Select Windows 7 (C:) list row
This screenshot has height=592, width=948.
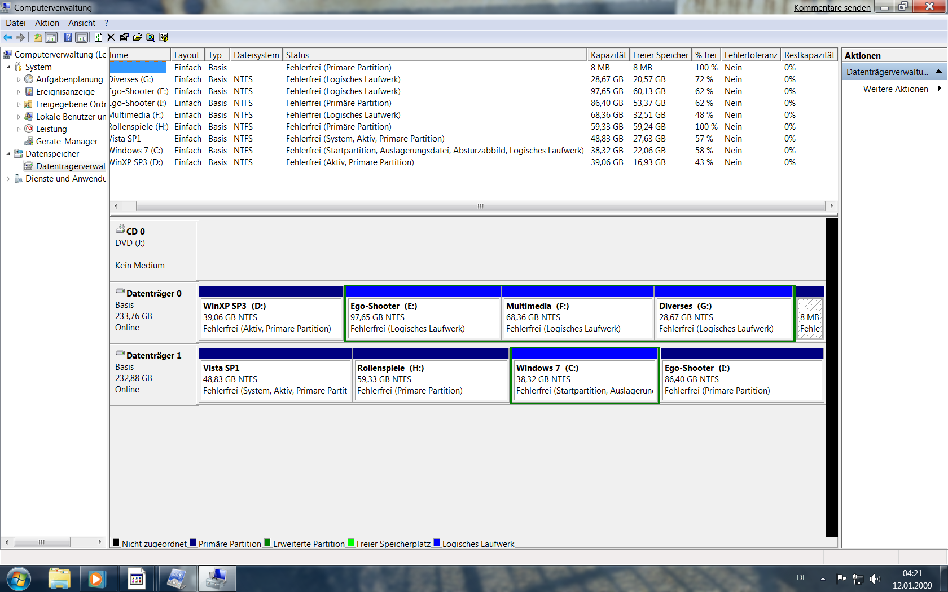tap(473, 151)
